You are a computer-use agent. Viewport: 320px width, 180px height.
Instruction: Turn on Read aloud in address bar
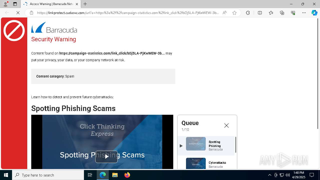[224, 13]
